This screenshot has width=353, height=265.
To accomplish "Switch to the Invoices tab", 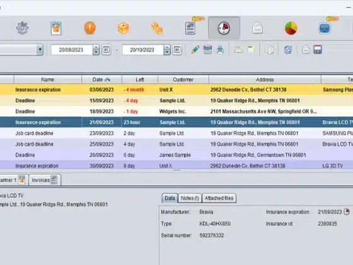I will (45, 180).
